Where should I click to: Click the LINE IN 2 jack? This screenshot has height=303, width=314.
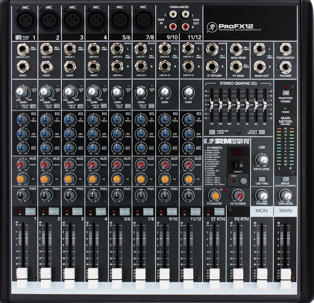coord(46,49)
